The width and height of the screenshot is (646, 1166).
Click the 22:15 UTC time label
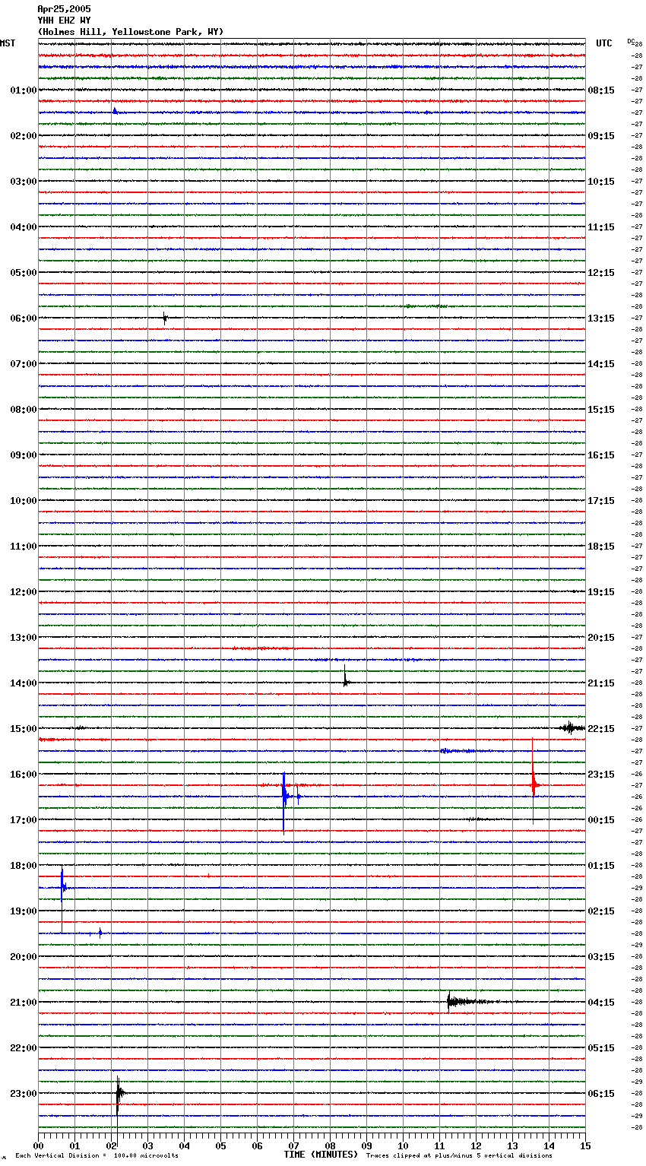(601, 729)
